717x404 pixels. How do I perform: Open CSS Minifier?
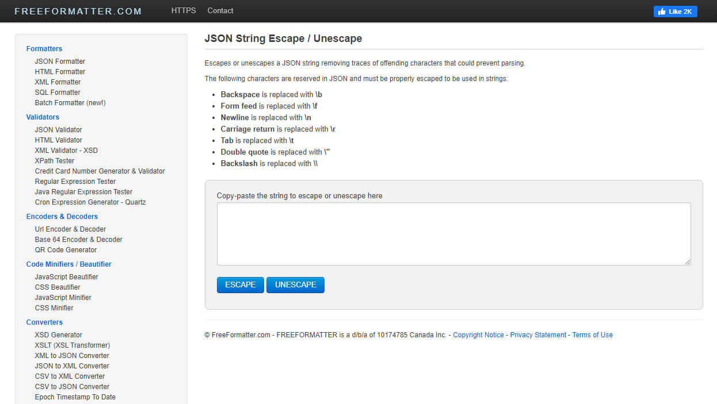click(x=54, y=308)
